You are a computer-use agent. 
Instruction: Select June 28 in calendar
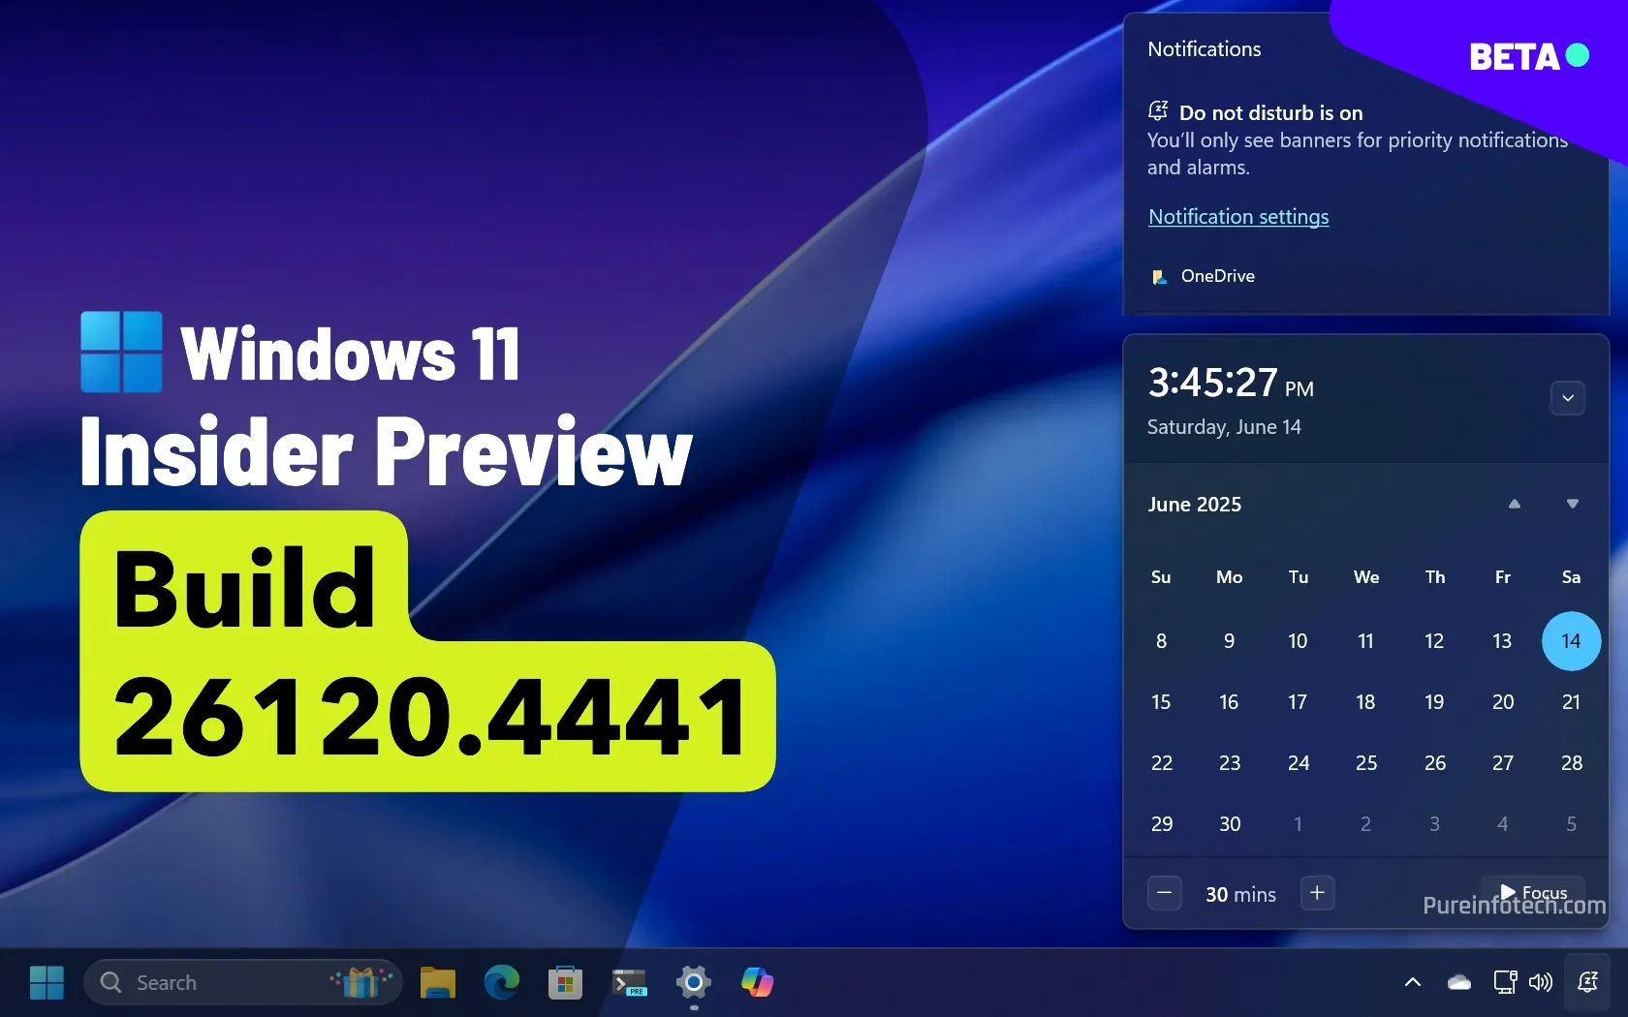(1571, 763)
